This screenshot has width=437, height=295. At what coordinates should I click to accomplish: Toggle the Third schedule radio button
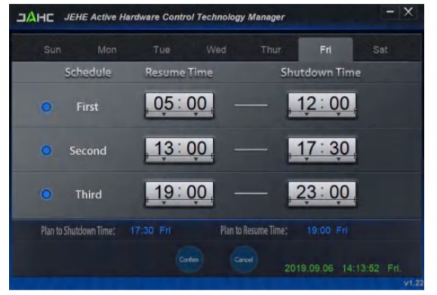46,194
